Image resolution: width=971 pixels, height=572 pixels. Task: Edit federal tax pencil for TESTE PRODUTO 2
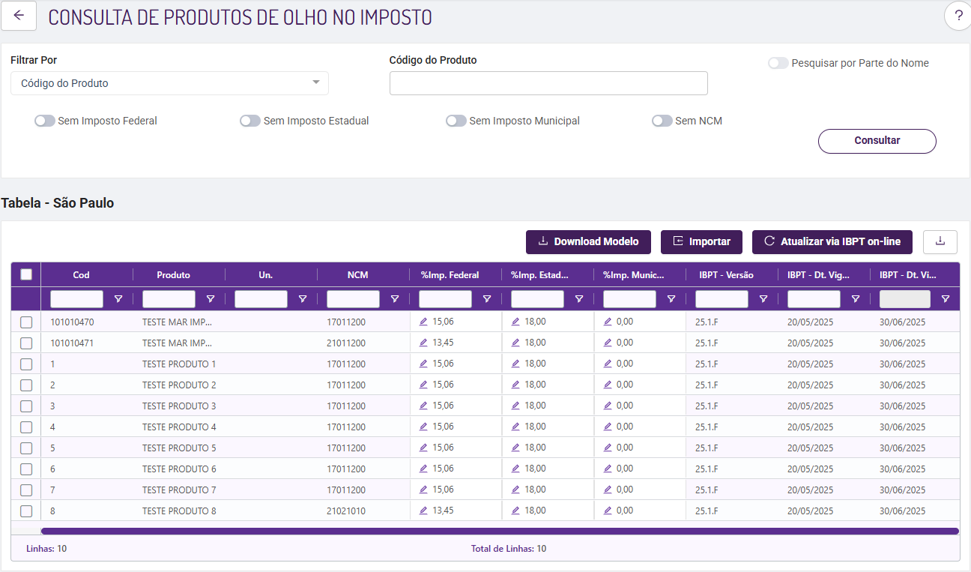coord(423,385)
